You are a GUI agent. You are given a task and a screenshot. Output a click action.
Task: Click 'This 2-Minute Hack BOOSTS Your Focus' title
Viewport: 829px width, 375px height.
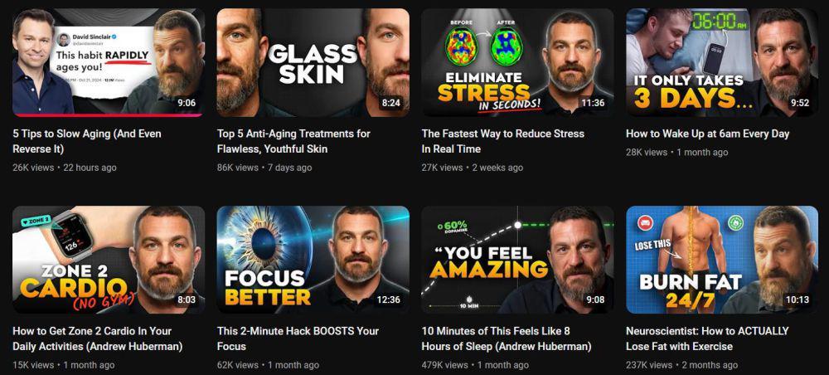(x=298, y=338)
